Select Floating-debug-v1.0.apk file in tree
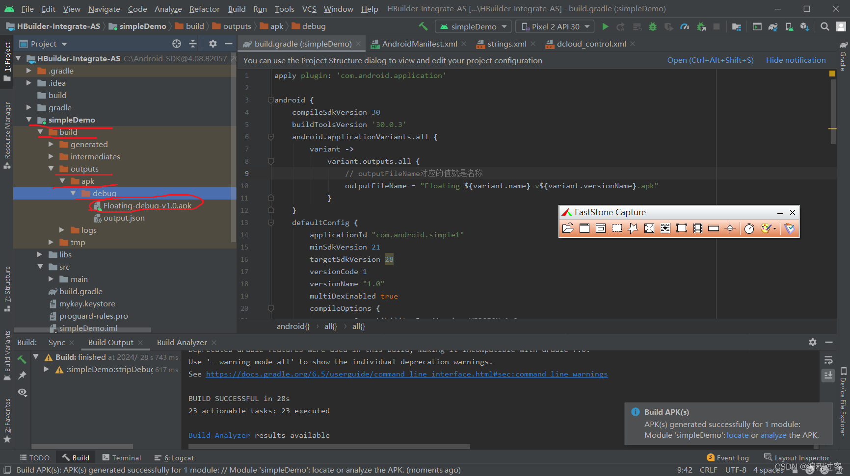The width and height of the screenshot is (850, 476). [x=147, y=205]
